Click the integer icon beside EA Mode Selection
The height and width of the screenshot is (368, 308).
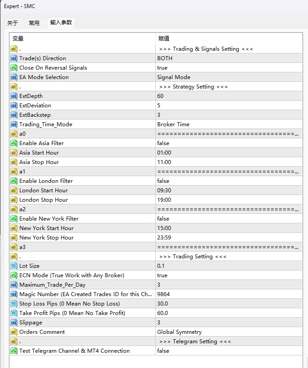pos(14,77)
